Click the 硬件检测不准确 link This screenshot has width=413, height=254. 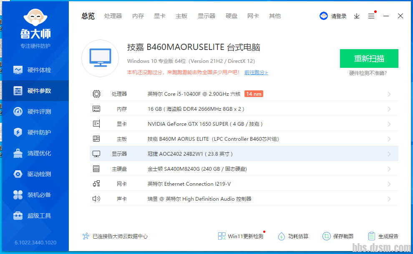point(368,73)
